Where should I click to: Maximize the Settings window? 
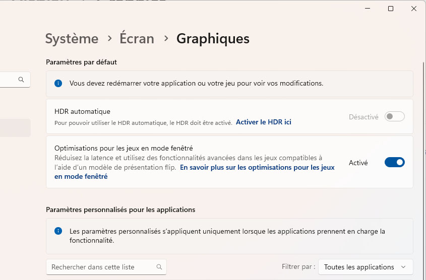[x=391, y=9]
